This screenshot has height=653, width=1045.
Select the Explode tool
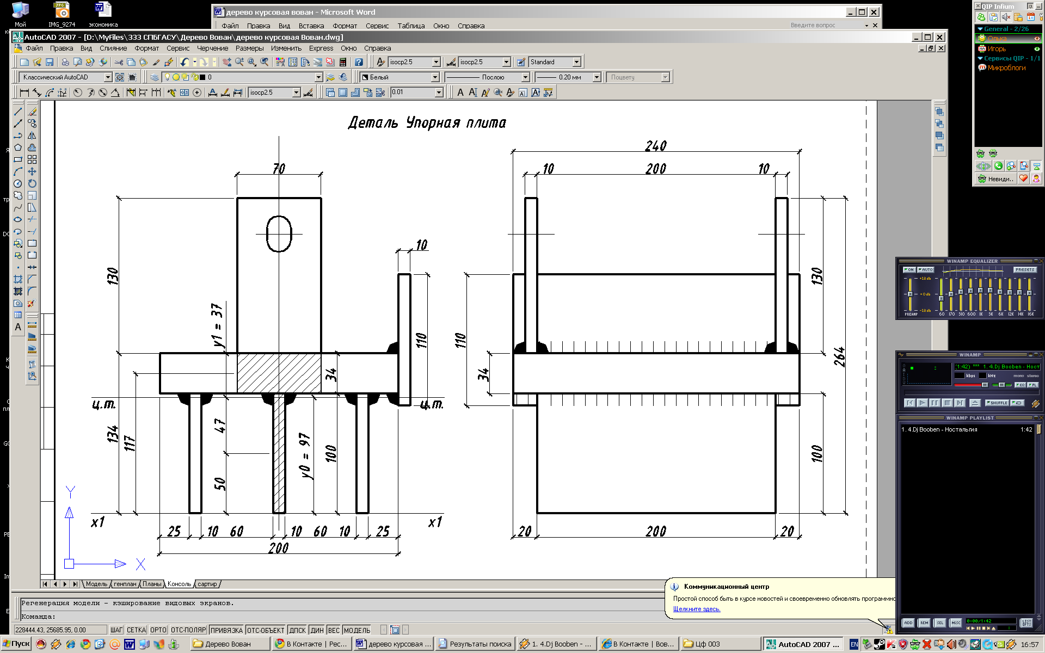coord(32,303)
